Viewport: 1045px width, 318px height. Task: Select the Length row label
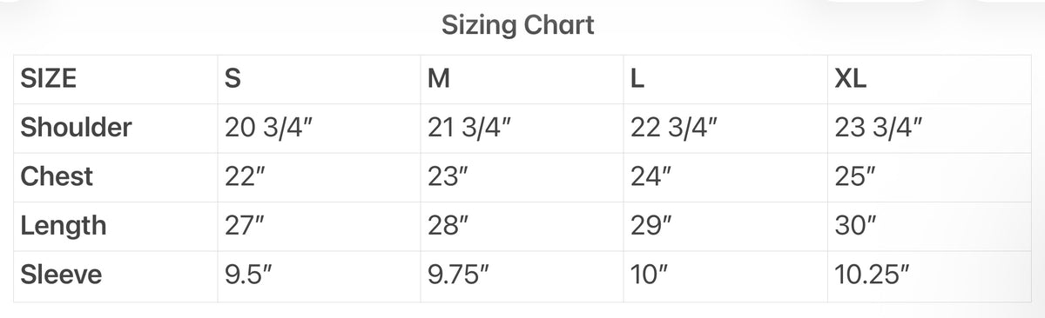click(x=64, y=226)
